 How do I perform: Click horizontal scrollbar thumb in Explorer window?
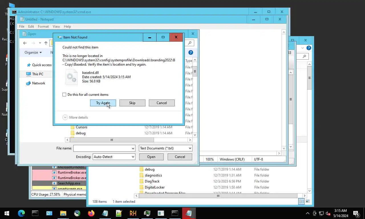click(218, 196)
